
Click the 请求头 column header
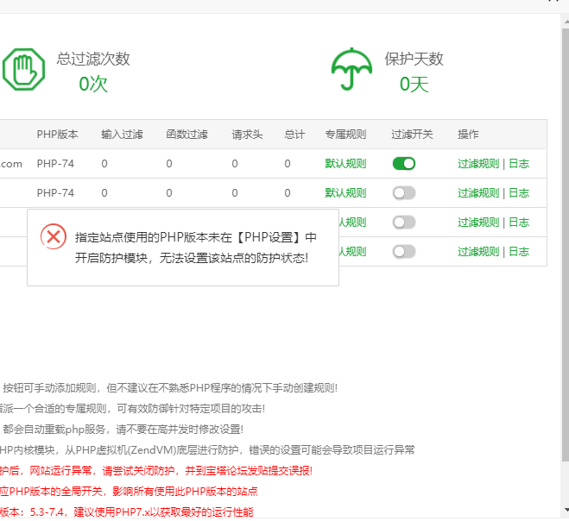pyautogui.click(x=247, y=135)
